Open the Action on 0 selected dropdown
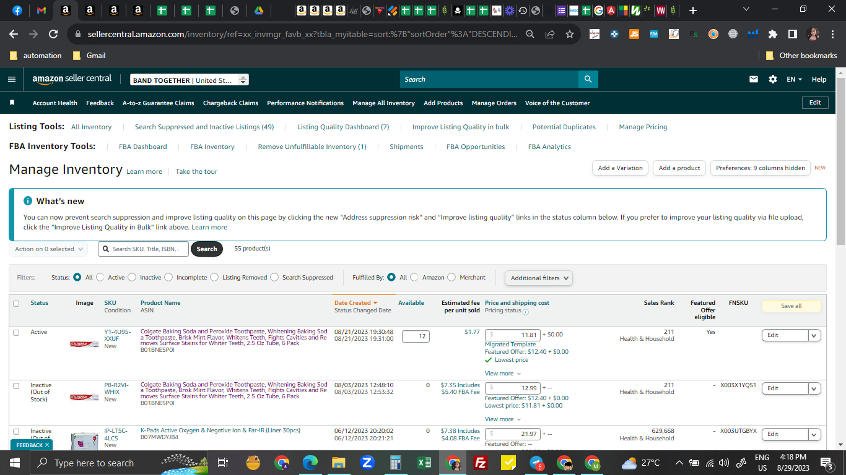846x475 pixels. (48, 249)
